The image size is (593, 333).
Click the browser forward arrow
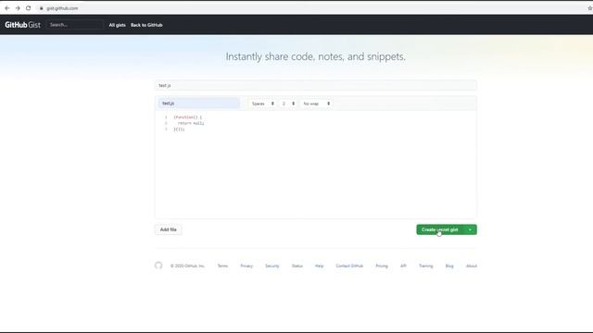coord(18,8)
